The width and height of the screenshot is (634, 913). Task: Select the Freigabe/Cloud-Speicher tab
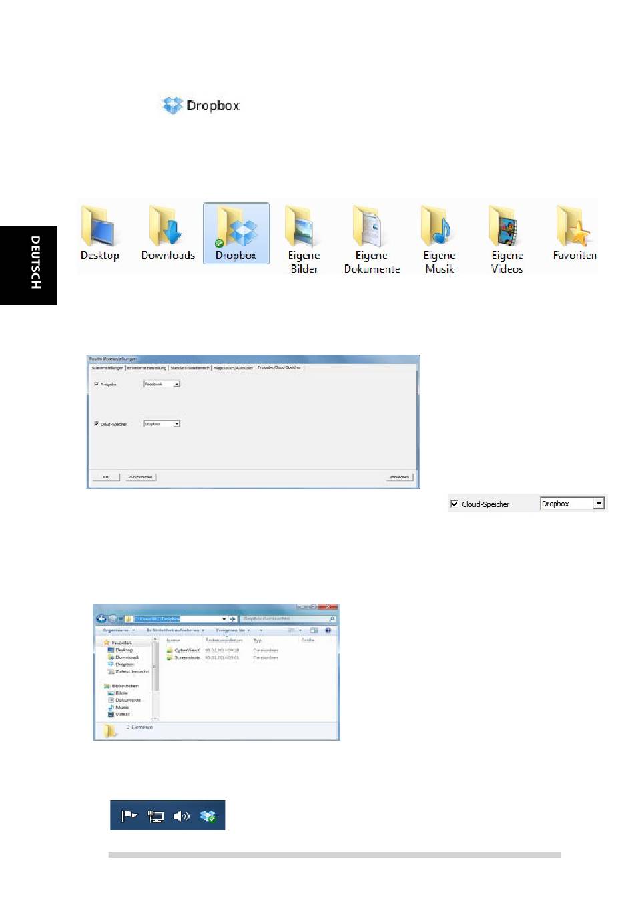[280, 367]
